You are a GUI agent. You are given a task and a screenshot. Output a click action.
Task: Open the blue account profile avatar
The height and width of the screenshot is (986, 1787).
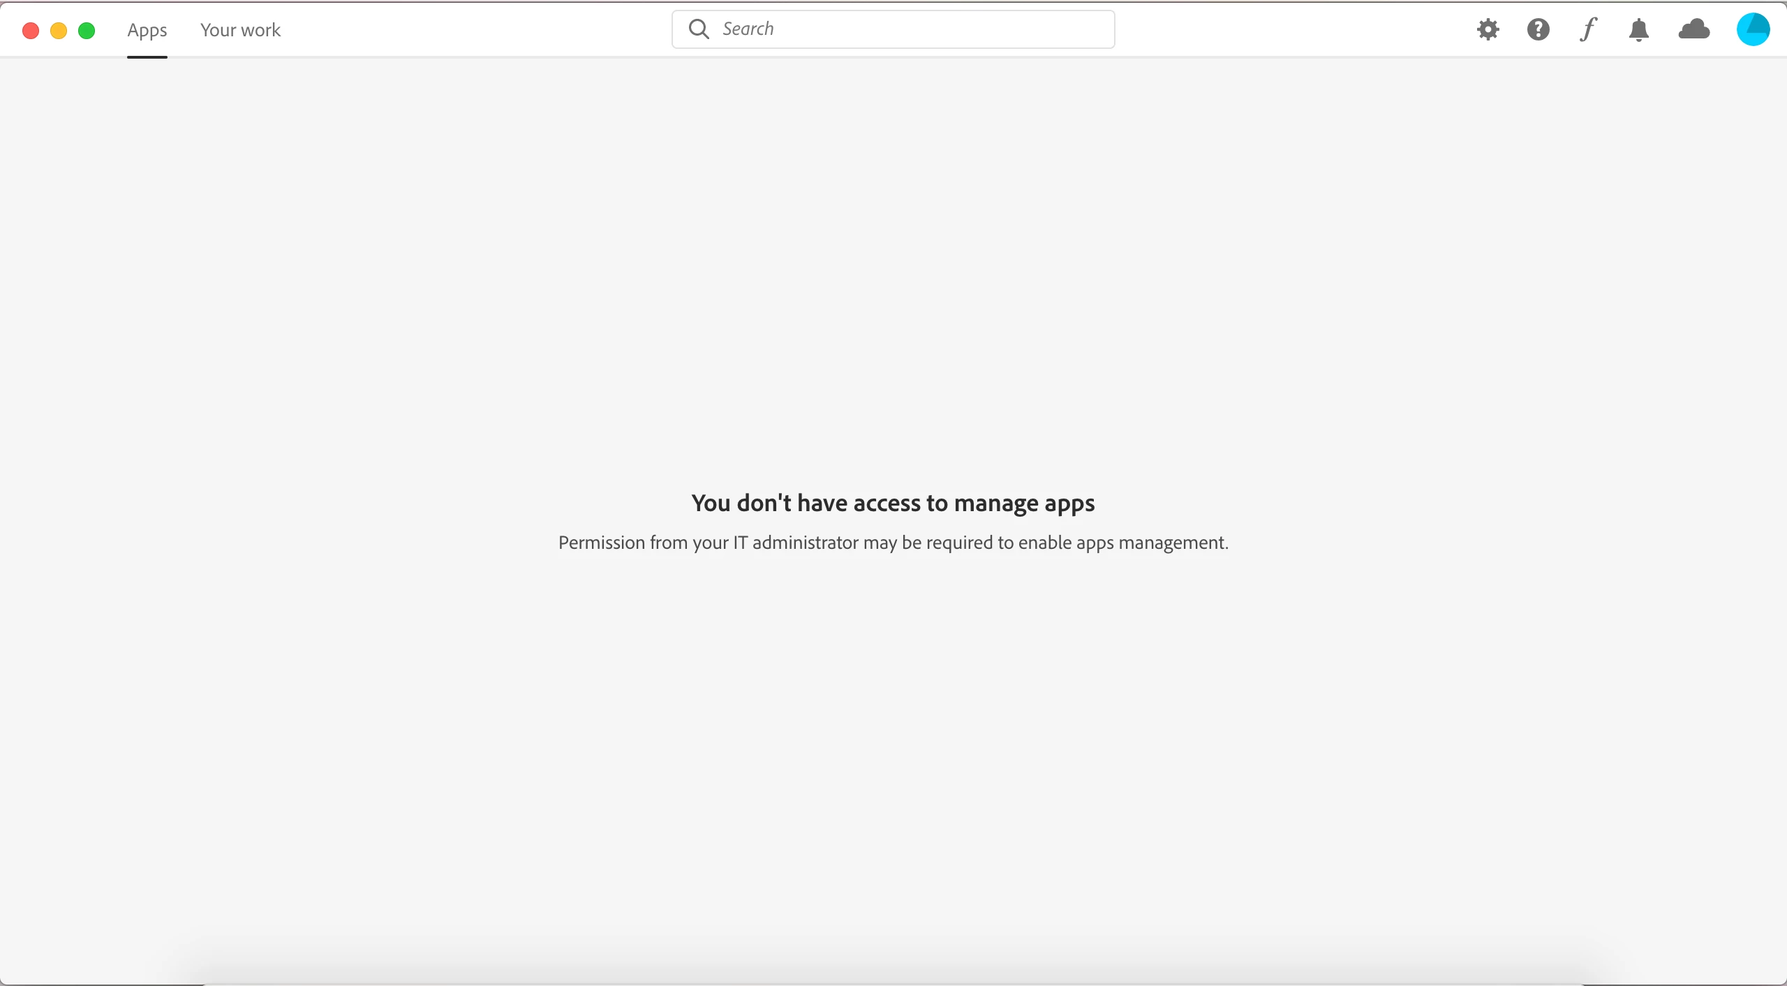coord(1753,29)
